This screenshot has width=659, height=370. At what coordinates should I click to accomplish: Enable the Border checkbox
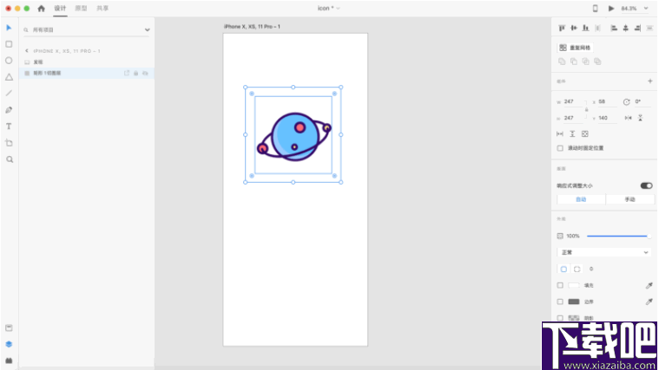coord(560,302)
